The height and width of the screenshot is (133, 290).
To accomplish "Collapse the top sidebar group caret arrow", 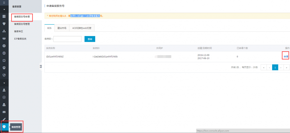I will pos(4,9).
